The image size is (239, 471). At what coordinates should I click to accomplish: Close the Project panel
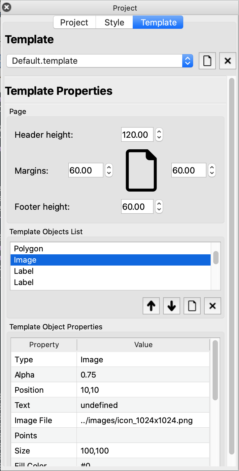[x=6, y=7]
